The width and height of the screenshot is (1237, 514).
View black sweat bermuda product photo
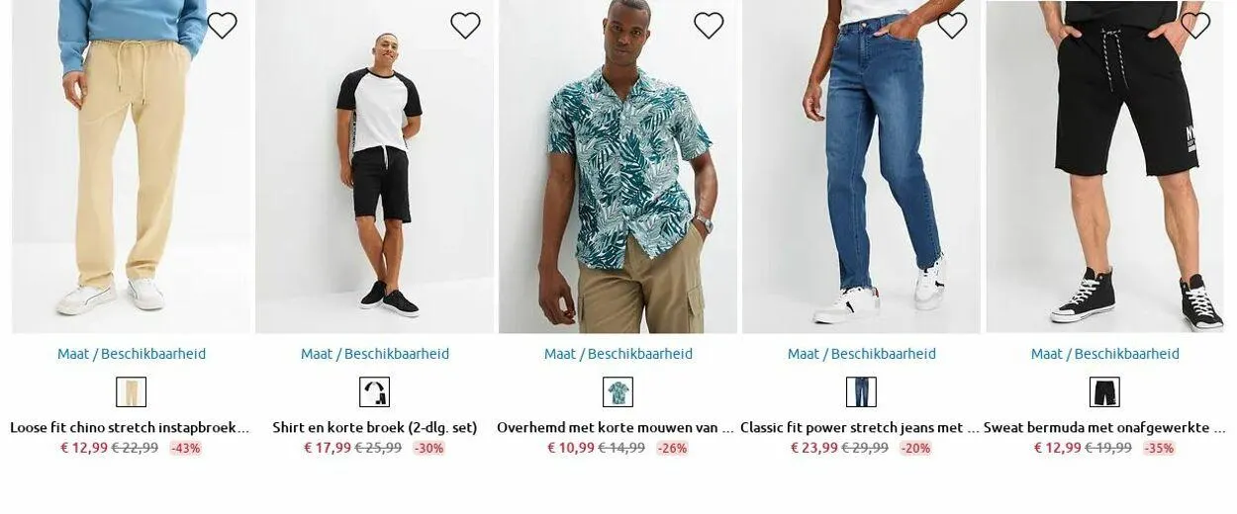1105,166
